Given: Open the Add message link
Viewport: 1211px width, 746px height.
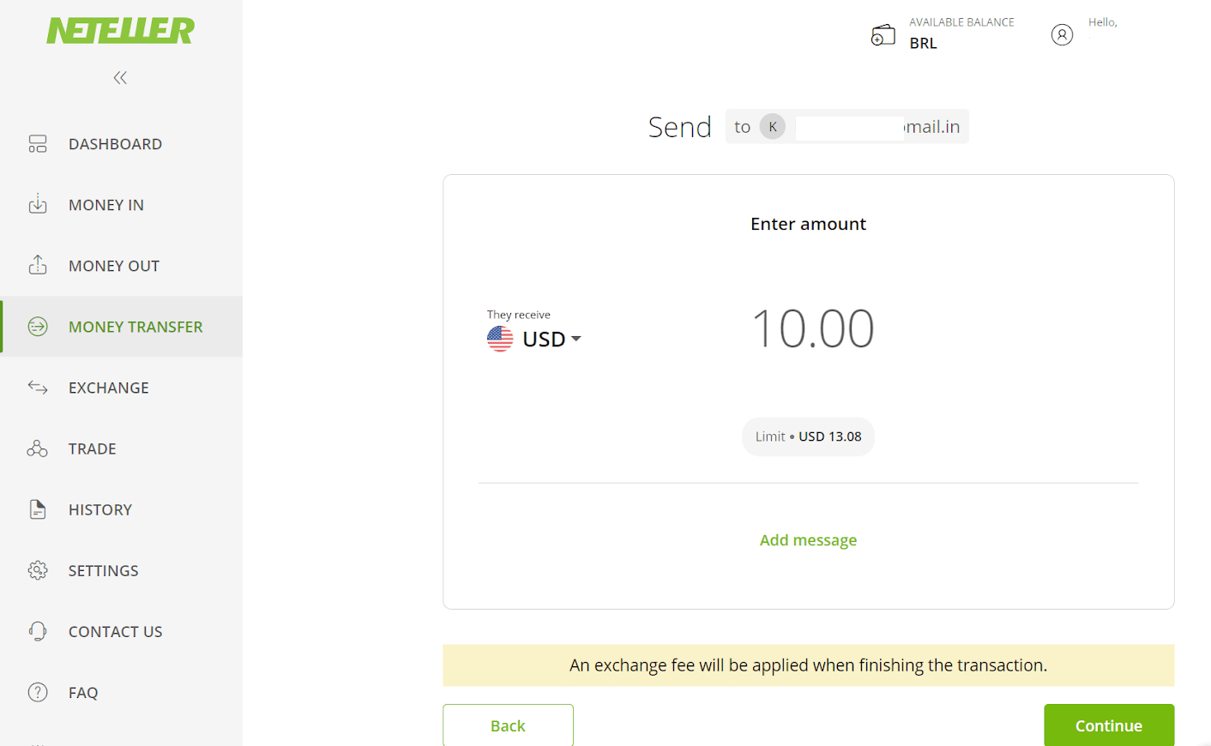Looking at the screenshot, I should (808, 539).
